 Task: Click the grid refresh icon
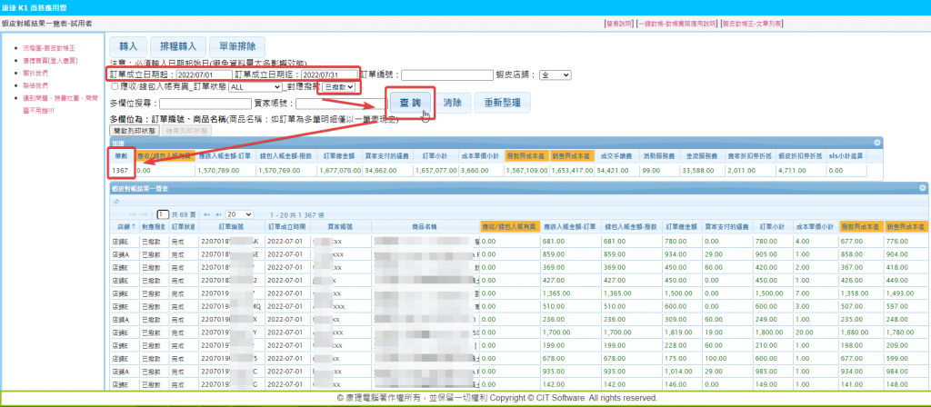pyautogui.click(x=117, y=202)
